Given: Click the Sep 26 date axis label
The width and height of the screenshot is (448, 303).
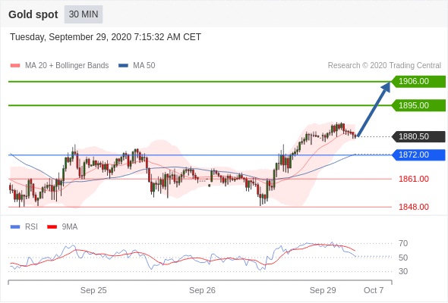Looking at the screenshot, I should pyautogui.click(x=202, y=290).
